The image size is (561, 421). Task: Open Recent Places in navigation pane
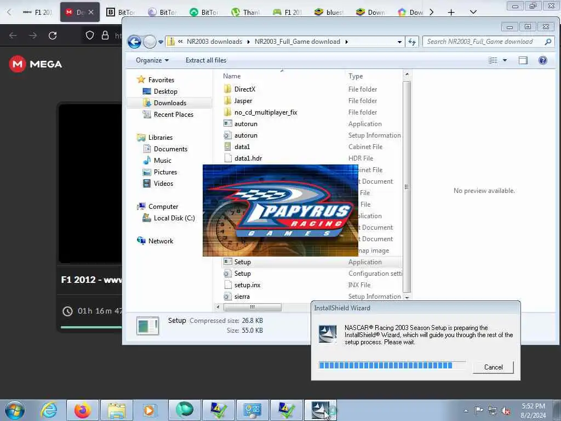pos(173,114)
